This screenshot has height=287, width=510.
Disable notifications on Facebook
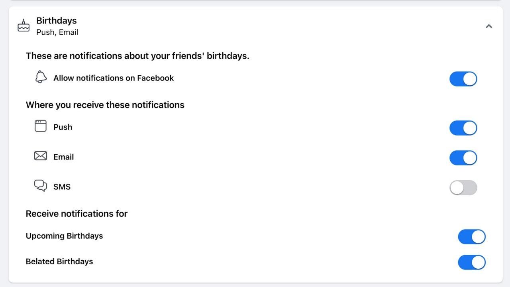[463, 79]
